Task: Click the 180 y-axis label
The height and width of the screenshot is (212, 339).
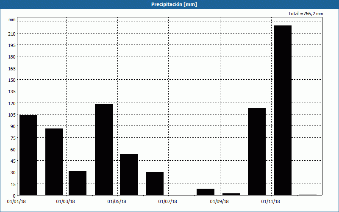Action: pyautogui.click(x=12, y=57)
